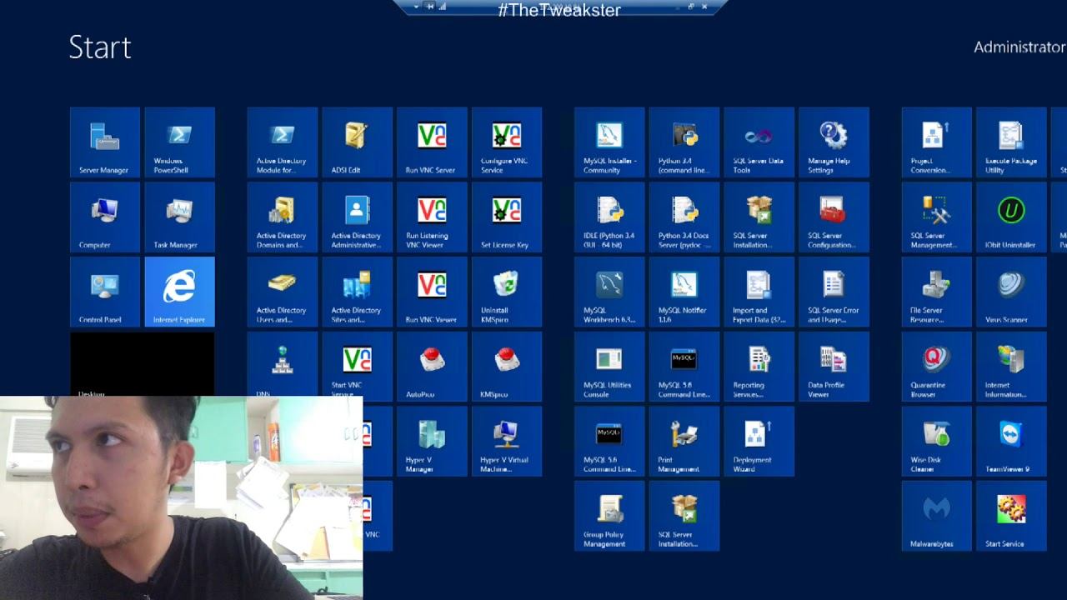1067x600 pixels.
Task: Open the Computer tile
Action: pyautogui.click(x=105, y=217)
